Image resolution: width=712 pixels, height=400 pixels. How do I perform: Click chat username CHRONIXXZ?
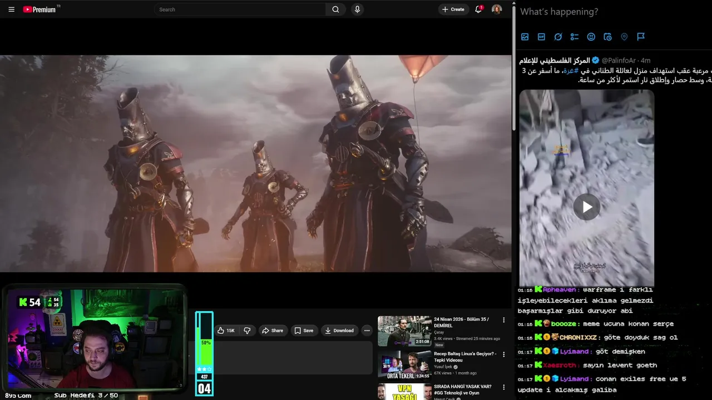tap(579, 337)
